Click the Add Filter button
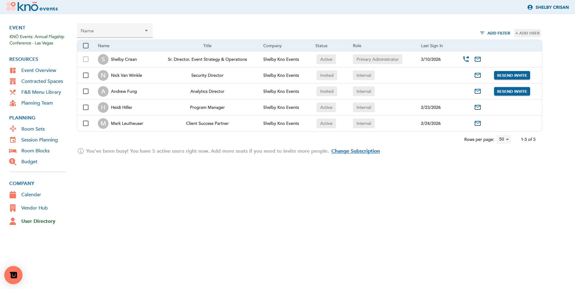The image size is (575, 289). click(x=495, y=33)
